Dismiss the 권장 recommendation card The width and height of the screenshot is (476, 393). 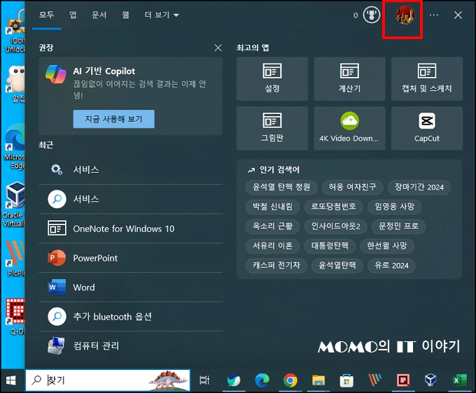pos(218,48)
